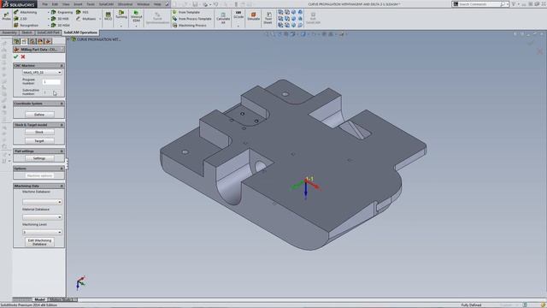This screenshot has width=547, height=308.
Task: Open the Turning operations button
Action: (x=121, y=15)
